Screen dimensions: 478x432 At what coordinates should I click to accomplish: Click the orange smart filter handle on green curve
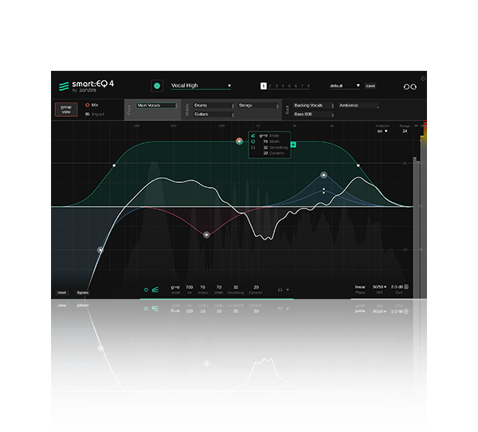point(239,142)
